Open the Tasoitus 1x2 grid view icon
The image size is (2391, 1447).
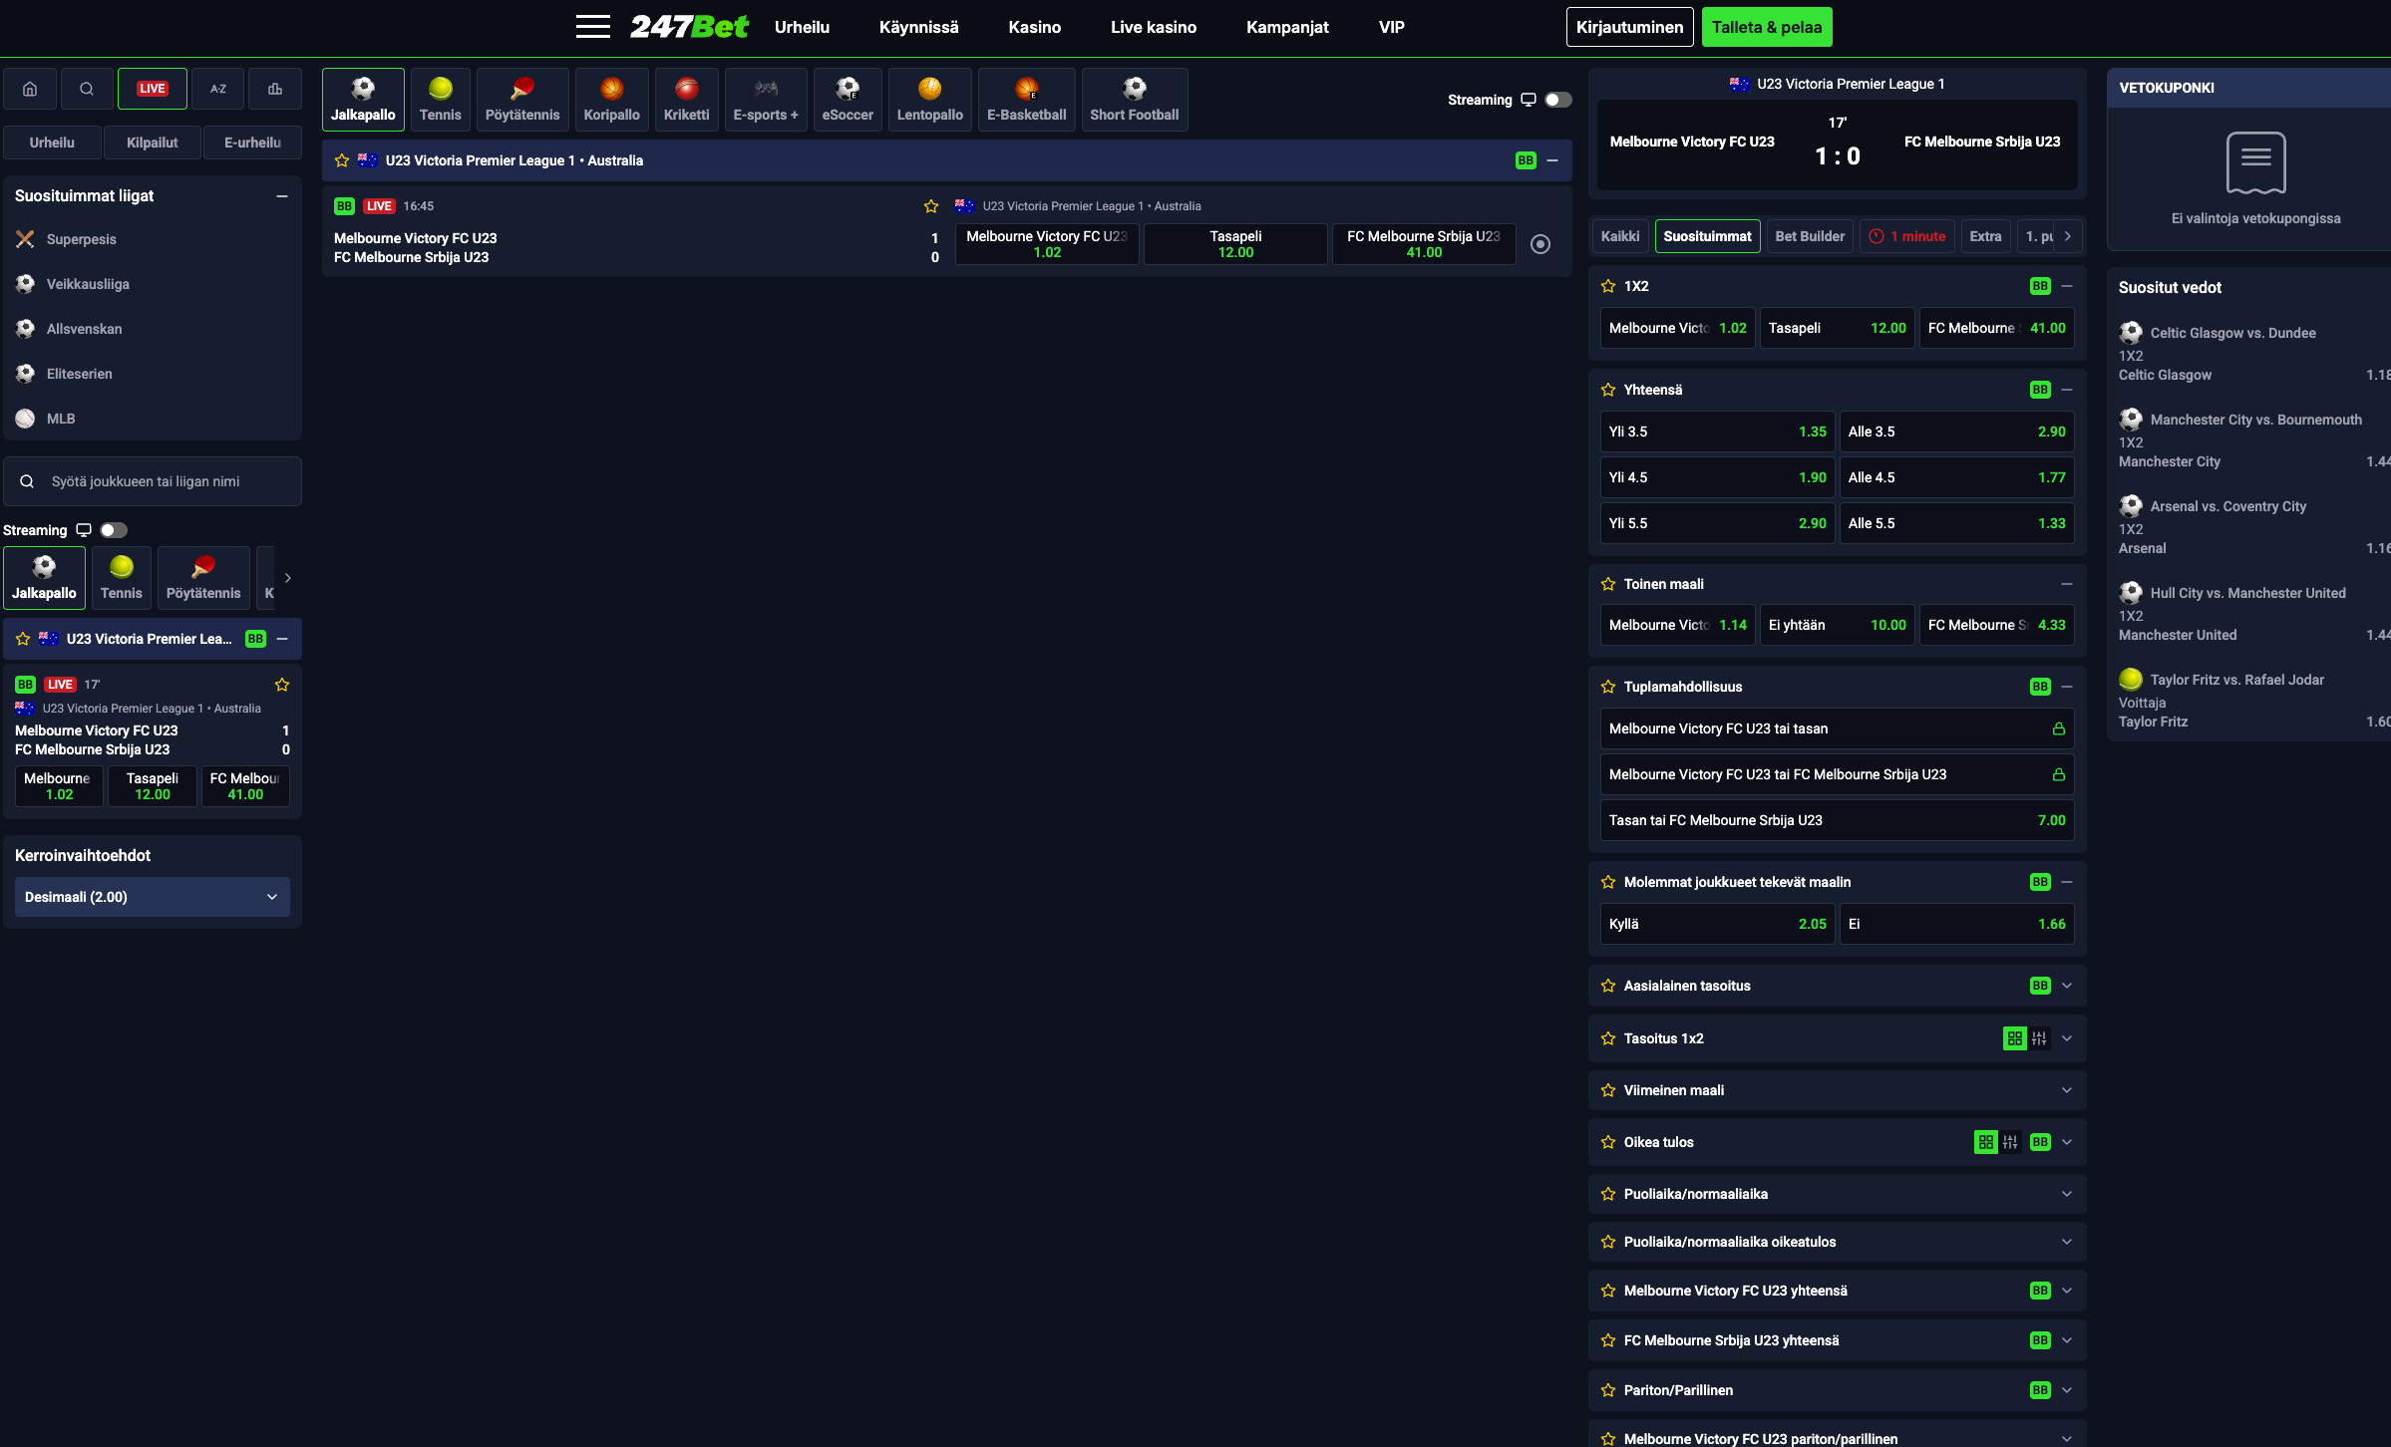tap(2015, 1038)
